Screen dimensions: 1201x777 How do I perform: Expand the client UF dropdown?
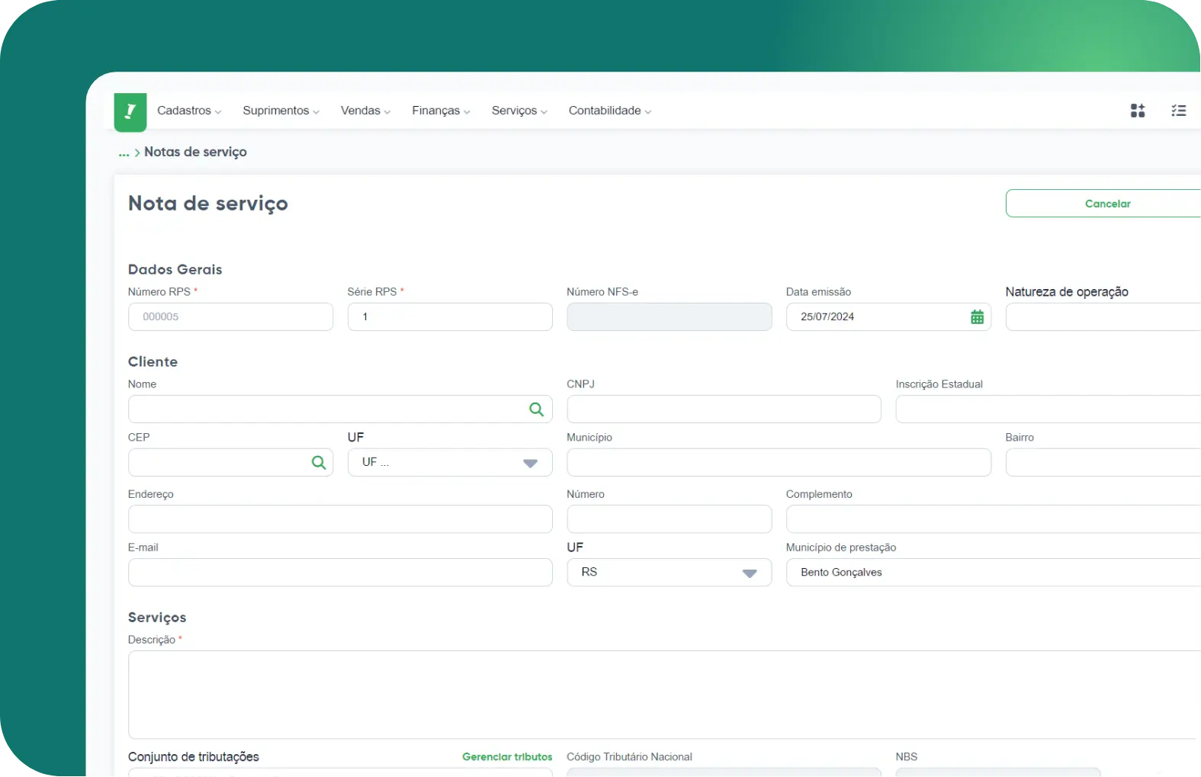point(450,463)
